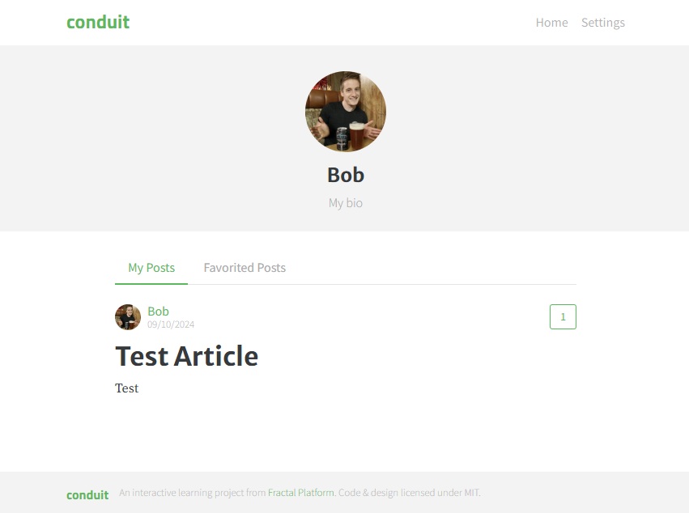689x513 pixels.
Task: Click the Bob username heading on the profile
Action: tap(346, 174)
